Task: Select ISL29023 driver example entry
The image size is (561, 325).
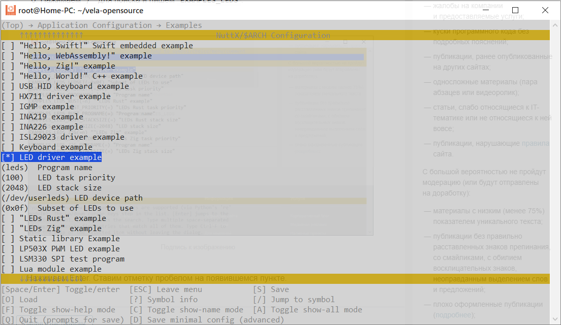Action: pyautogui.click(x=63, y=137)
